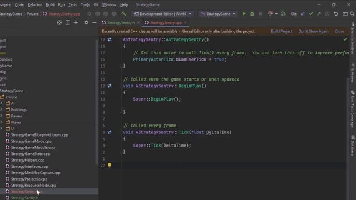
Task: Expand the AI folder
Action: [x=1, y=103]
